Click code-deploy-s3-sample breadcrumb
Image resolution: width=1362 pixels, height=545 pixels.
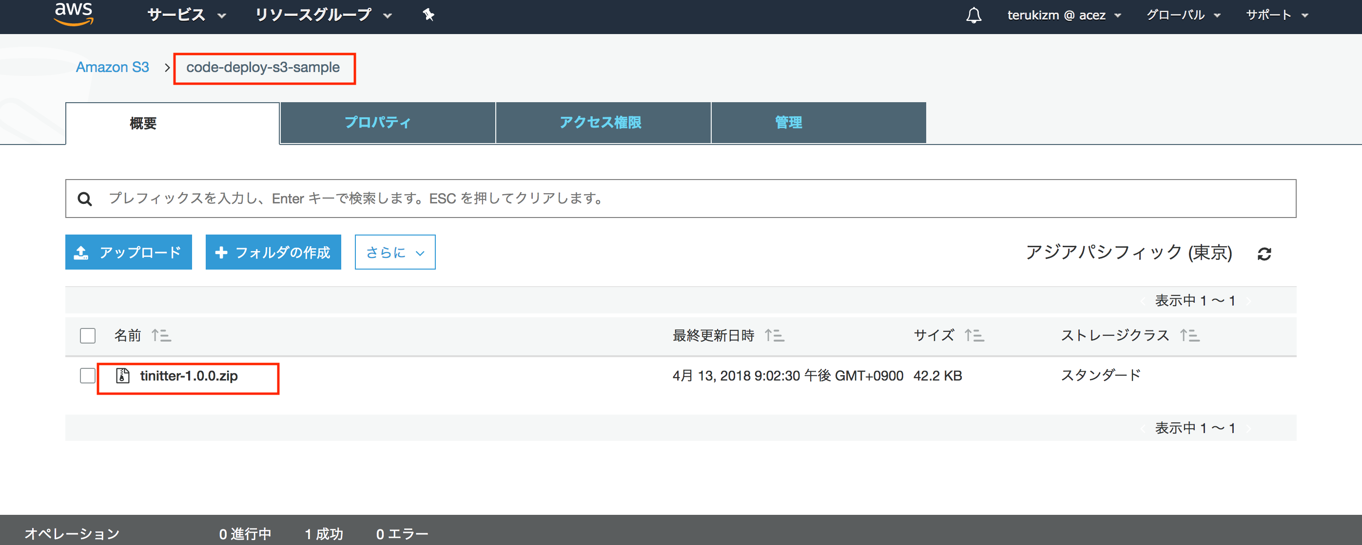click(x=263, y=68)
